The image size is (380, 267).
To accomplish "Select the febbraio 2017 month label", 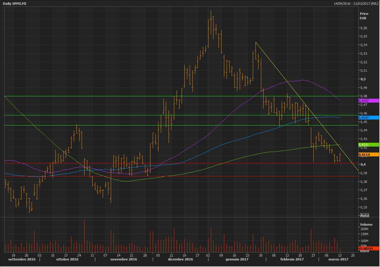I will [292, 259].
